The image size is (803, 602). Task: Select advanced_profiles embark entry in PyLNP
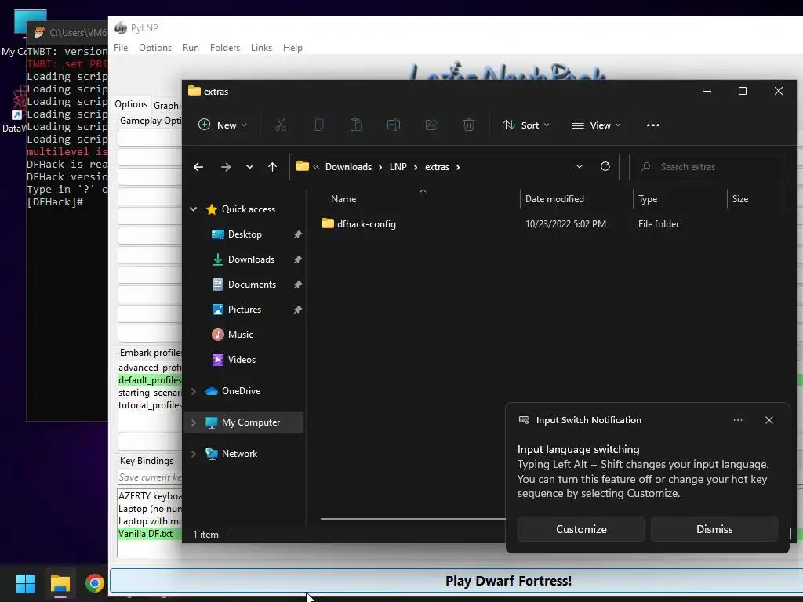click(x=150, y=368)
